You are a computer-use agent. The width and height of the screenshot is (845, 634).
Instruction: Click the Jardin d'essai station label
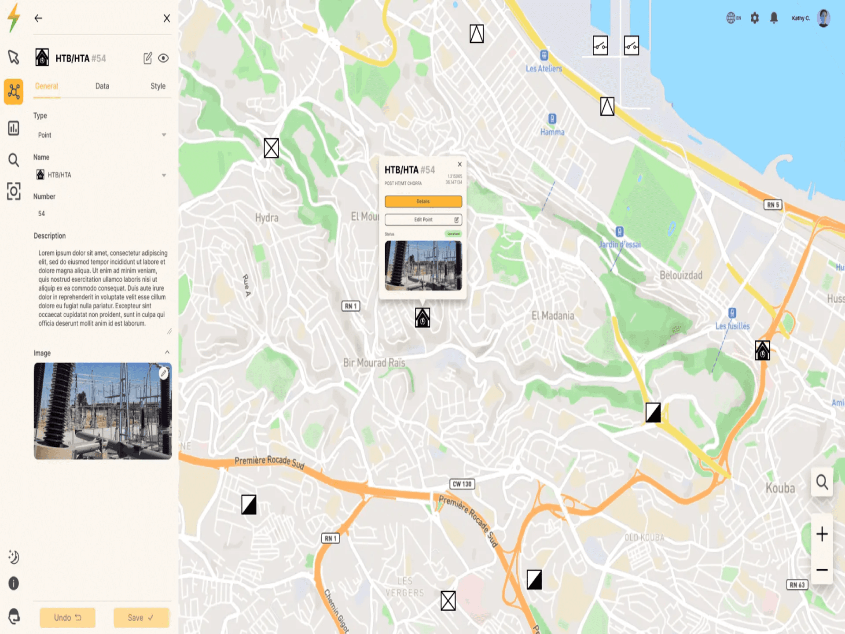(620, 244)
